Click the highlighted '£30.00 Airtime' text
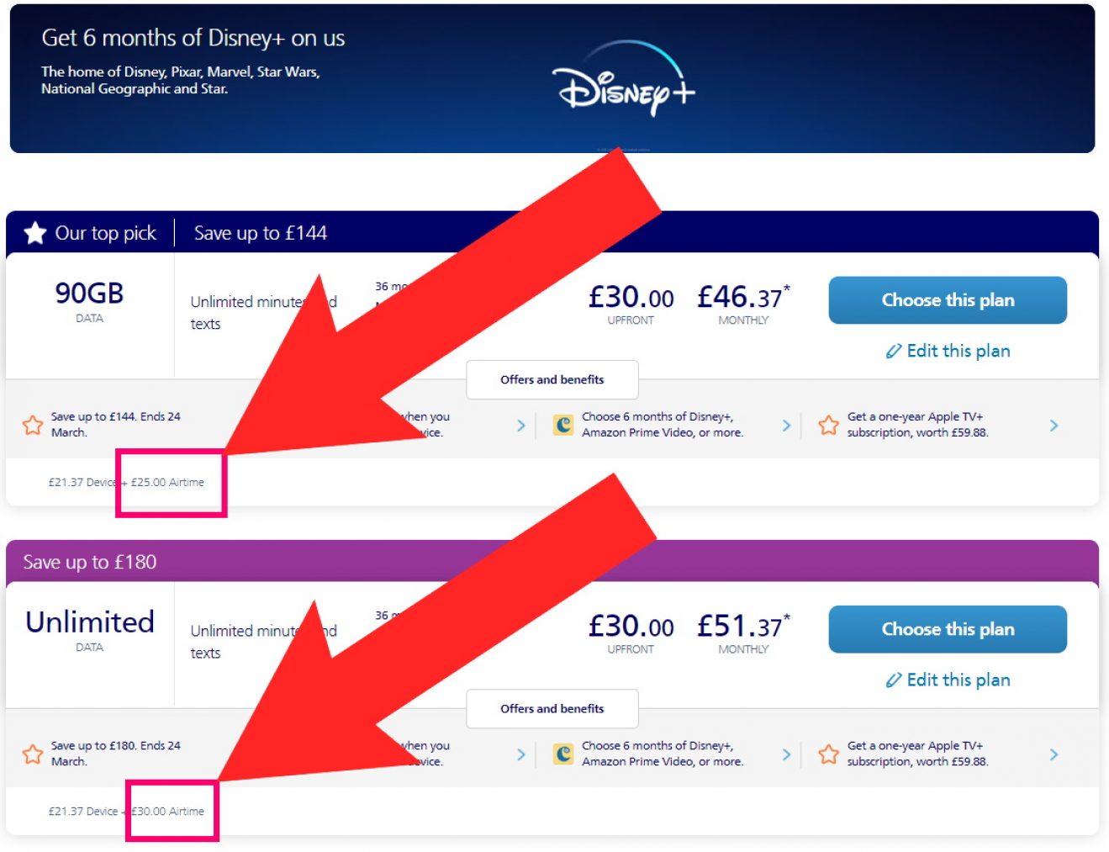This screenshot has width=1109, height=852. (167, 812)
